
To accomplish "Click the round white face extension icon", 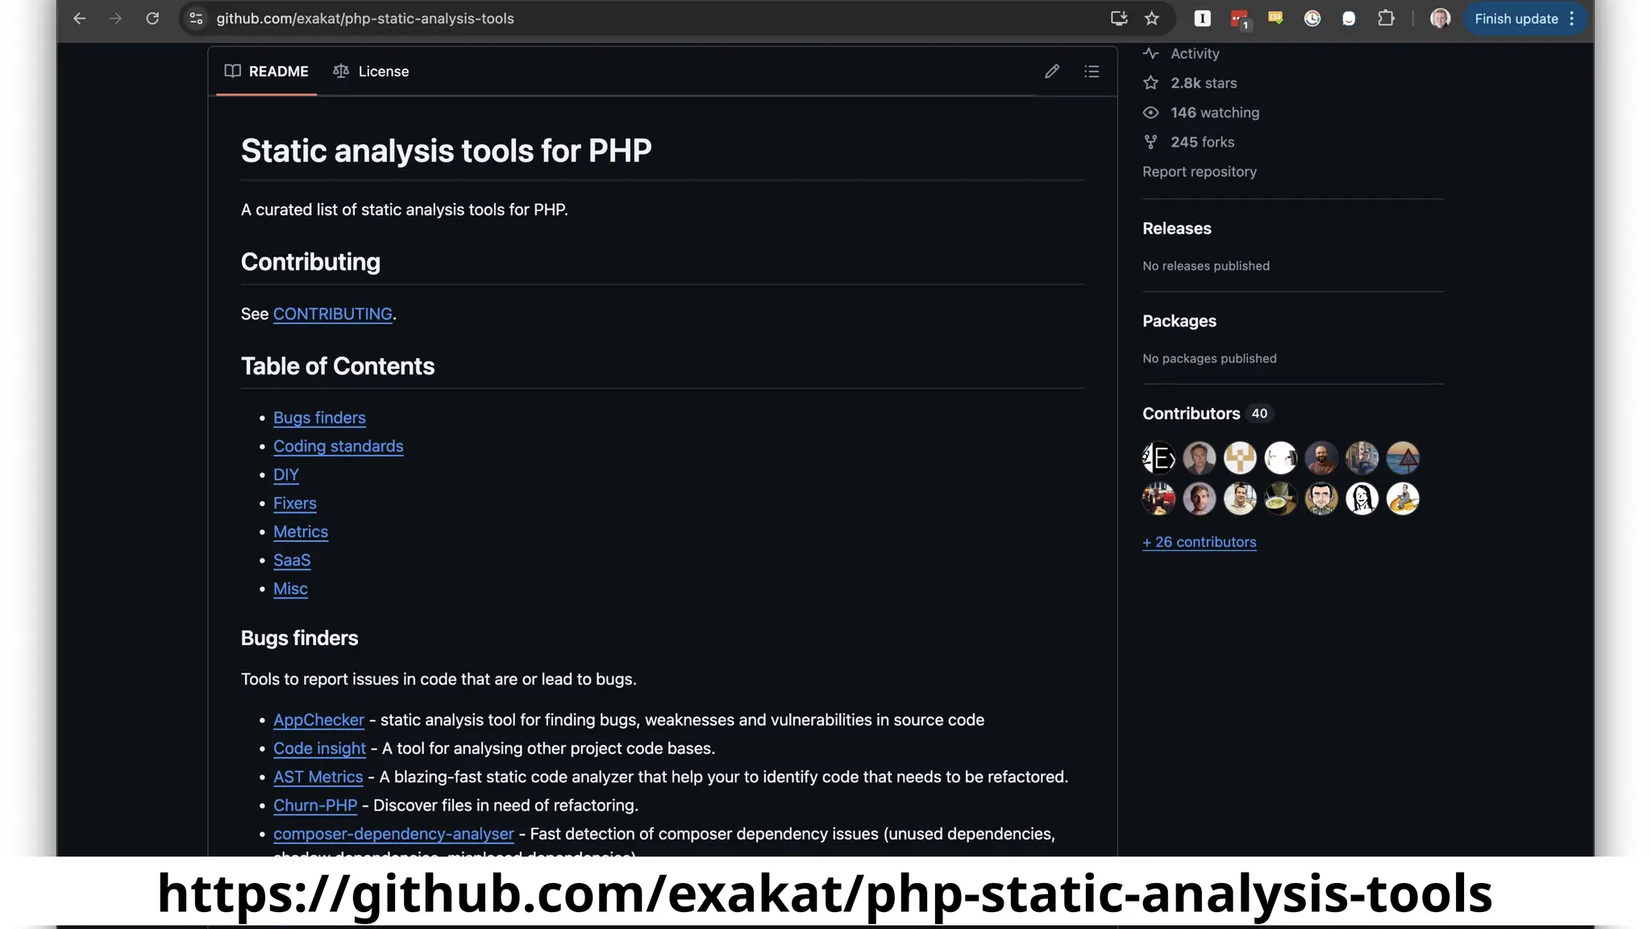I will pyautogui.click(x=1349, y=19).
